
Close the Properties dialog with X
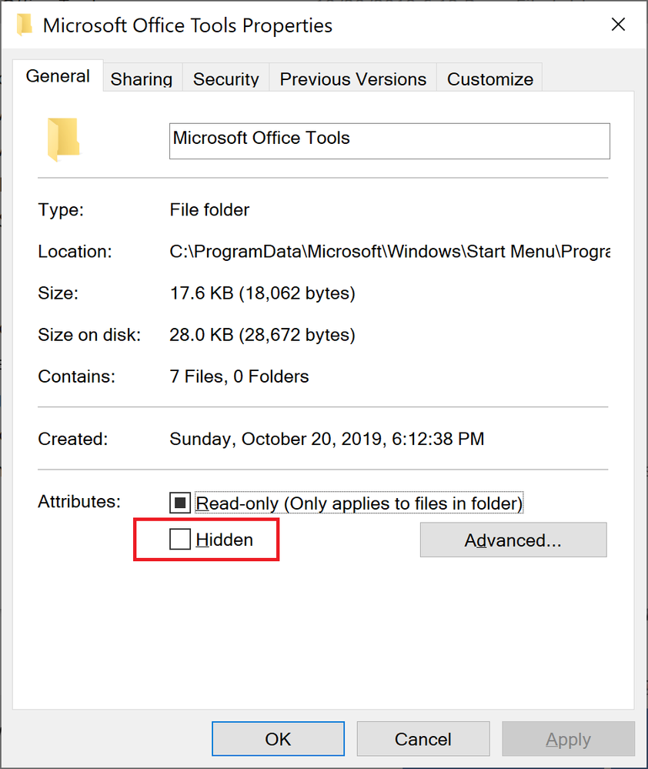617,25
